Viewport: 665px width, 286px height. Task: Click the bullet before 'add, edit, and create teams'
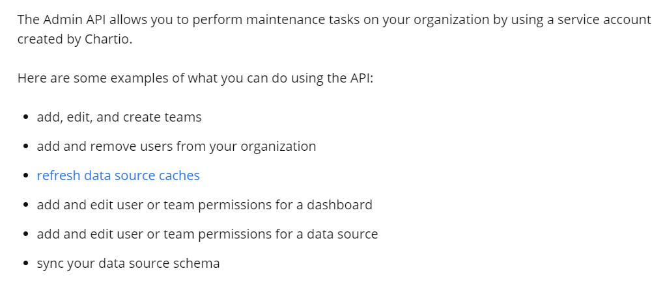click(x=26, y=117)
